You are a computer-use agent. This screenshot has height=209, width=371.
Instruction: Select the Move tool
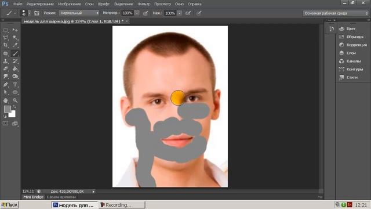[15, 30]
